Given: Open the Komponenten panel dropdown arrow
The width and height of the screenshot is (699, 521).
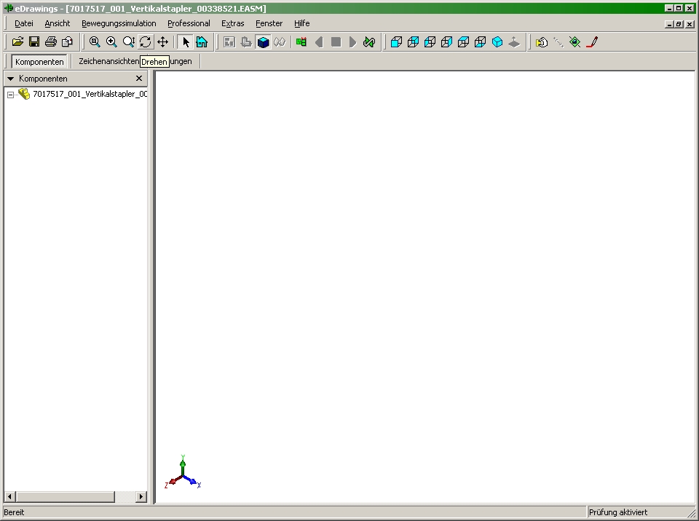Looking at the screenshot, I should [x=10, y=79].
